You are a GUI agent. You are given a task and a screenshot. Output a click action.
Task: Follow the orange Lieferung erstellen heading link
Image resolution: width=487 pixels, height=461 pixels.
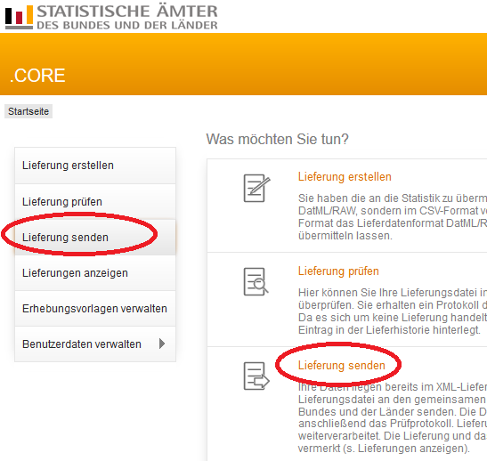[345, 177]
